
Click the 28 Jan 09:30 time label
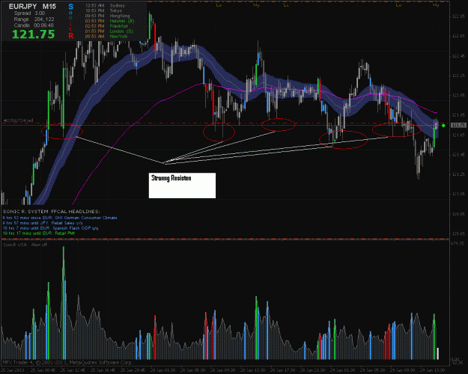click(221, 370)
